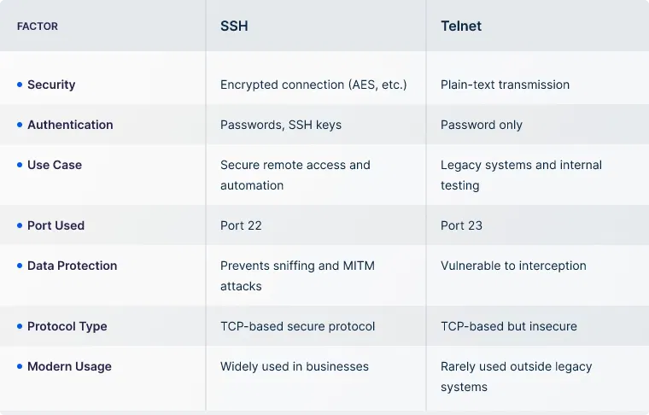Select the bullet next to Protocol Type

pyautogui.click(x=20, y=326)
